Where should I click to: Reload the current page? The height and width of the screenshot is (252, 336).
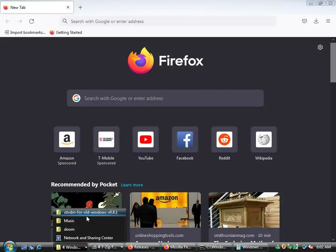click(31, 21)
